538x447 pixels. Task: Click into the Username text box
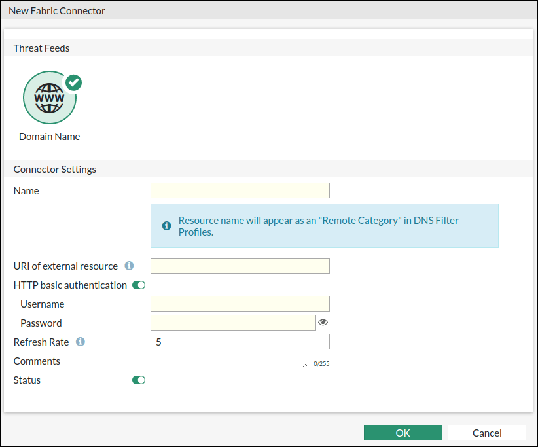click(240, 304)
